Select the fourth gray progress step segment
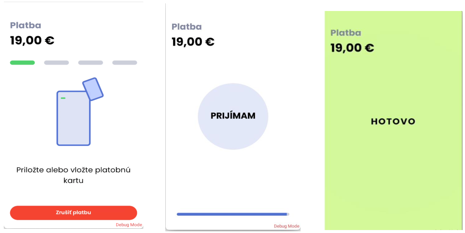Screen dimensions: 465x233 coord(125,63)
